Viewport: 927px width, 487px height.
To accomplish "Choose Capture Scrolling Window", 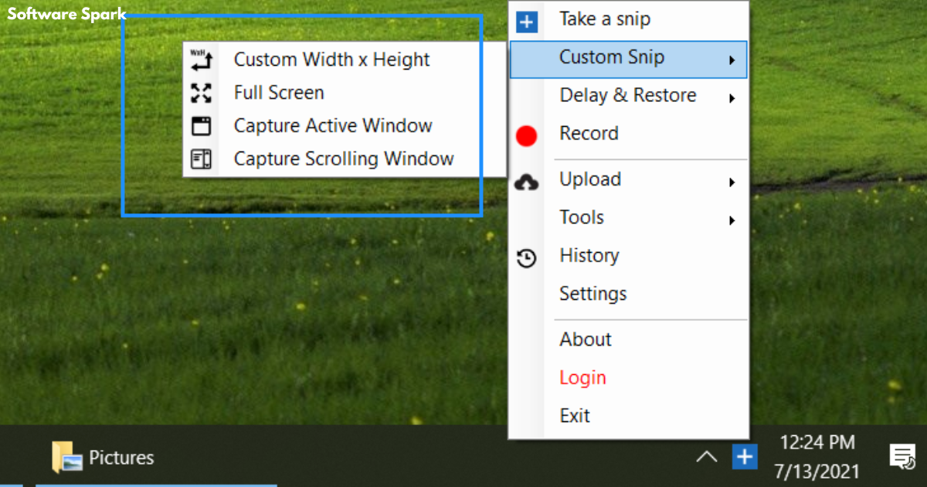I will pos(345,159).
